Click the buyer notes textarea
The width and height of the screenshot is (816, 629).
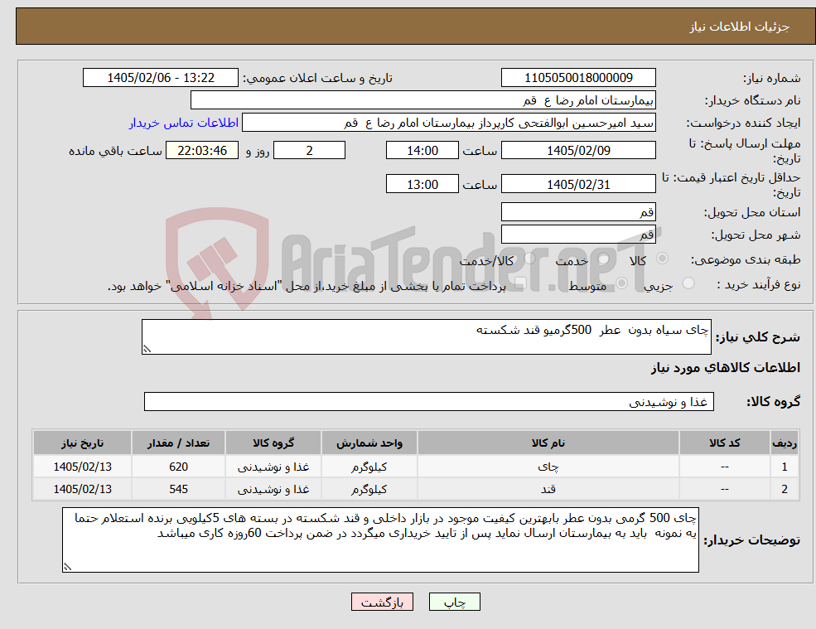(x=380, y=540)
